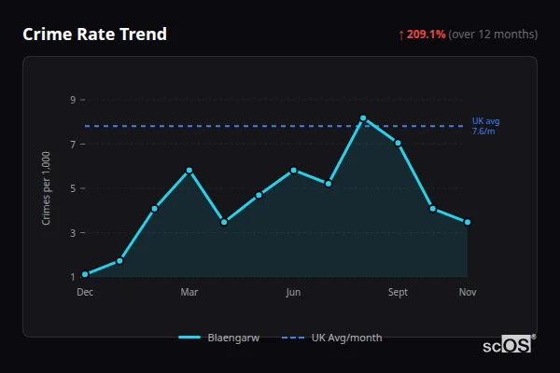
Task: Click the Nov x-axis label
Action: click(468, 292)
